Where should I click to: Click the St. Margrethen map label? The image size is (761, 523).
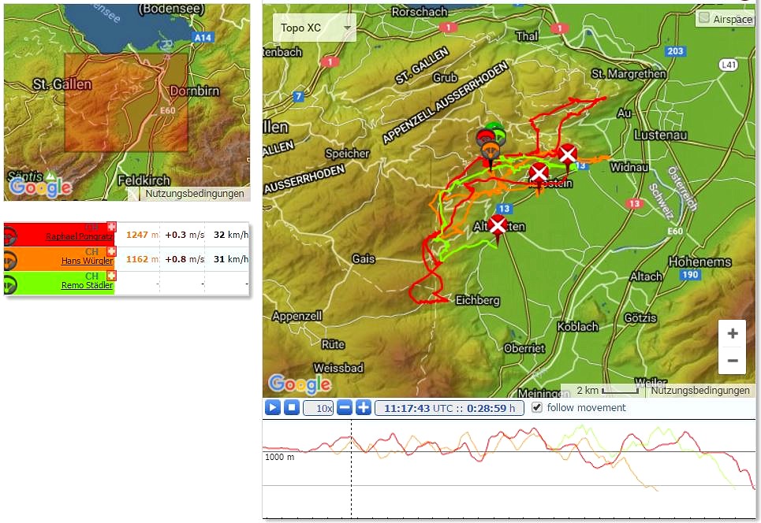629,74
